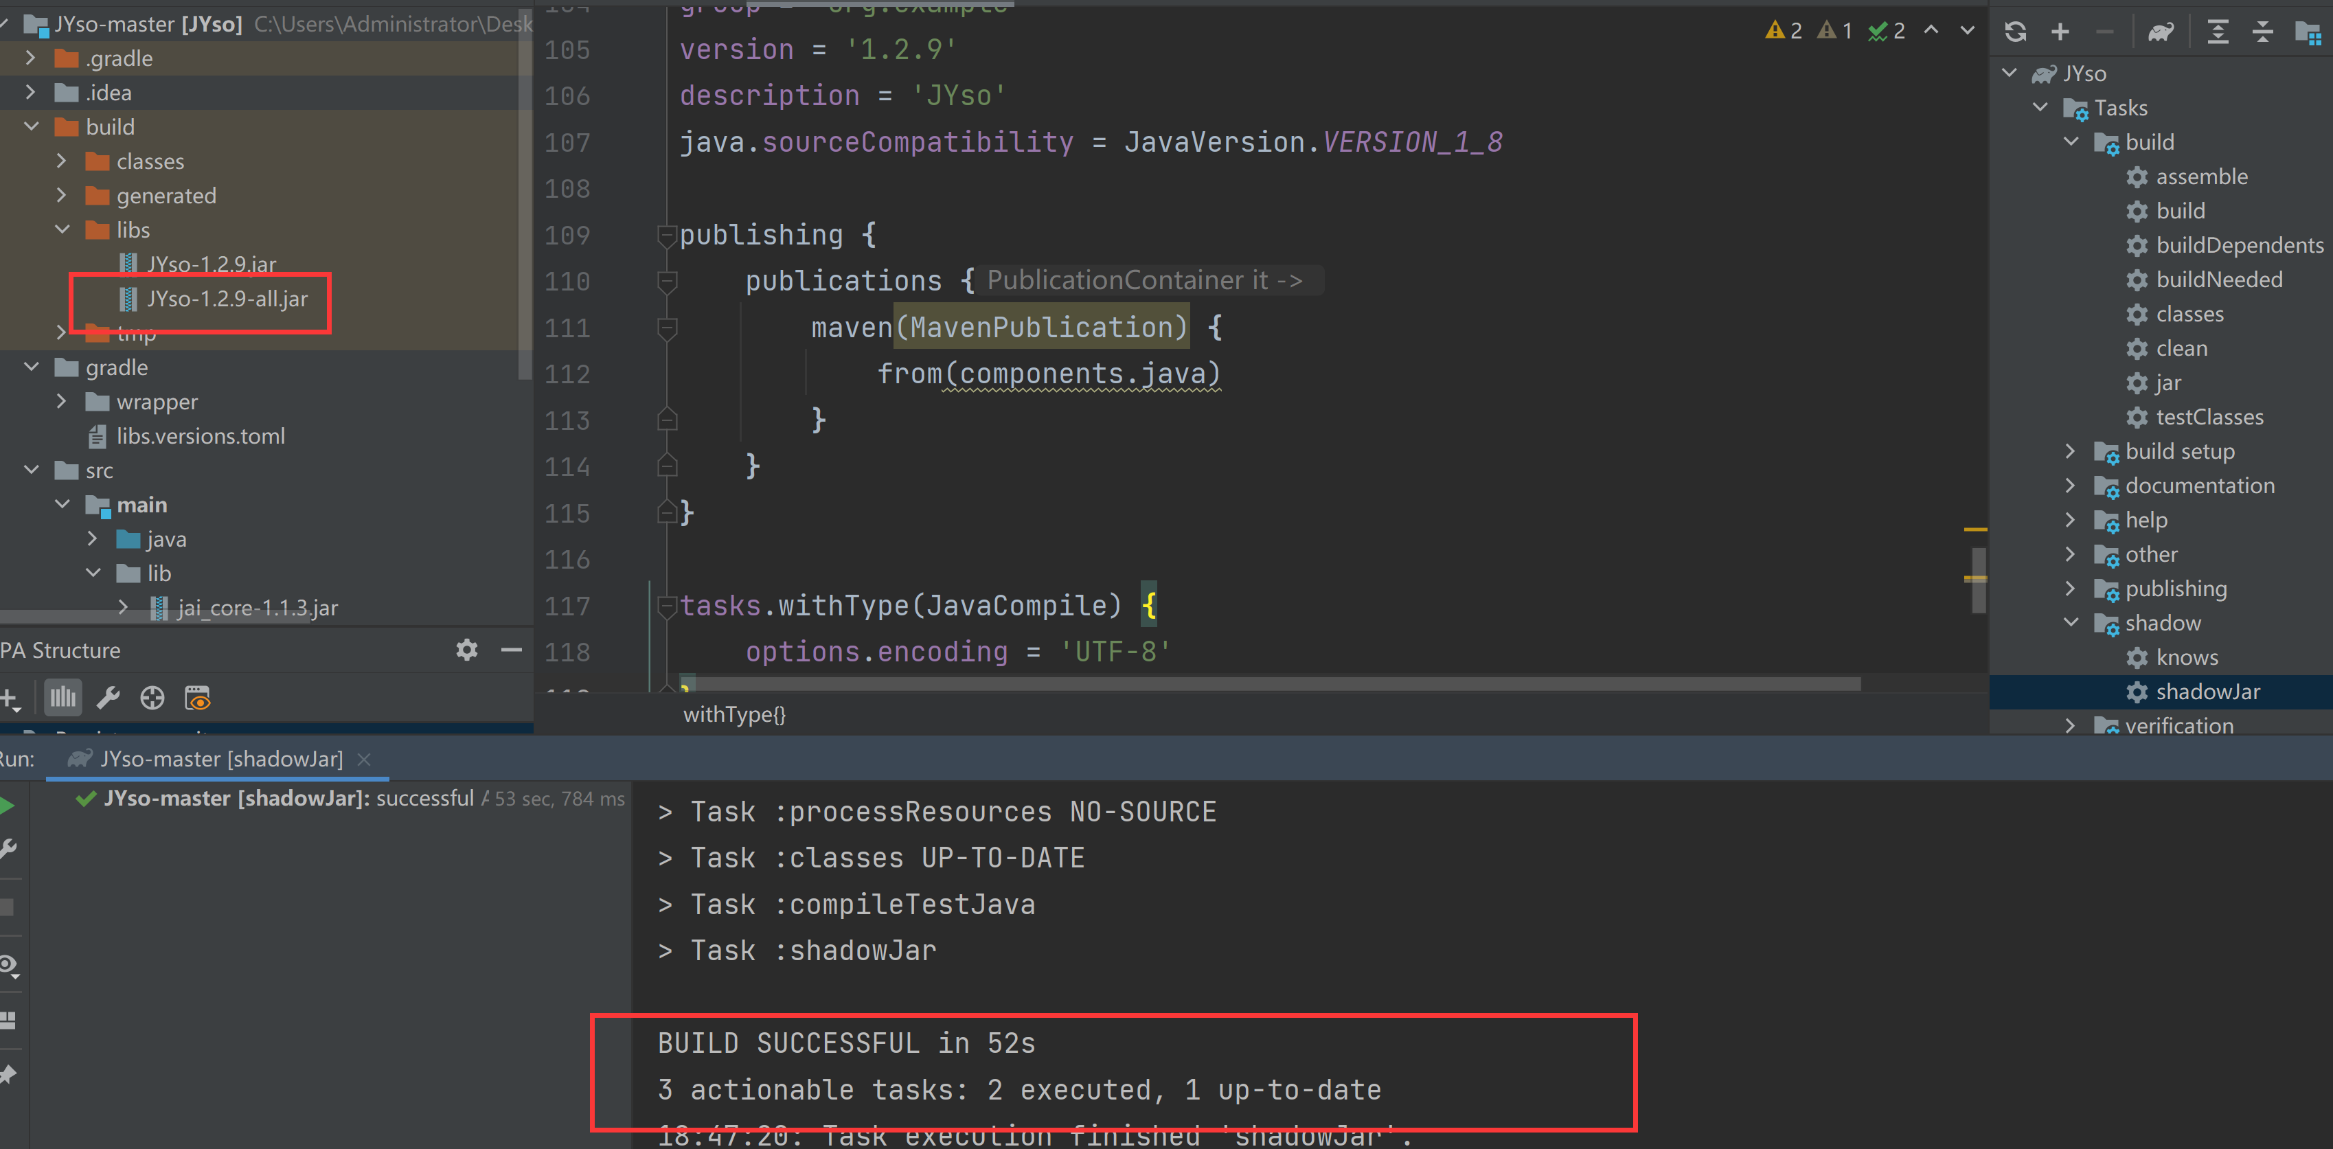
Task: Click the wrench icon in the Run toolbar
Action: 8,850
